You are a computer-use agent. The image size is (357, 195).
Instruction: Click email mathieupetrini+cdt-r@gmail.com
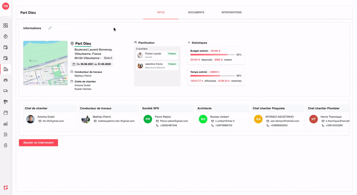click(116, 121)
